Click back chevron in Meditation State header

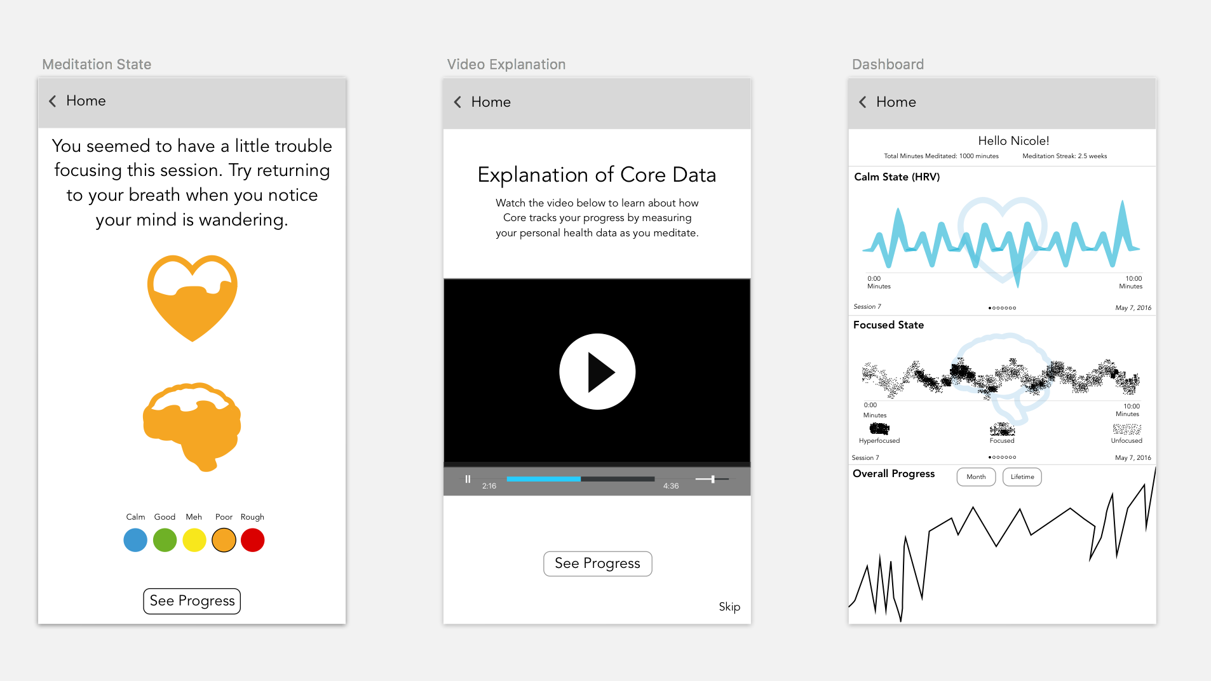[53, 101]
